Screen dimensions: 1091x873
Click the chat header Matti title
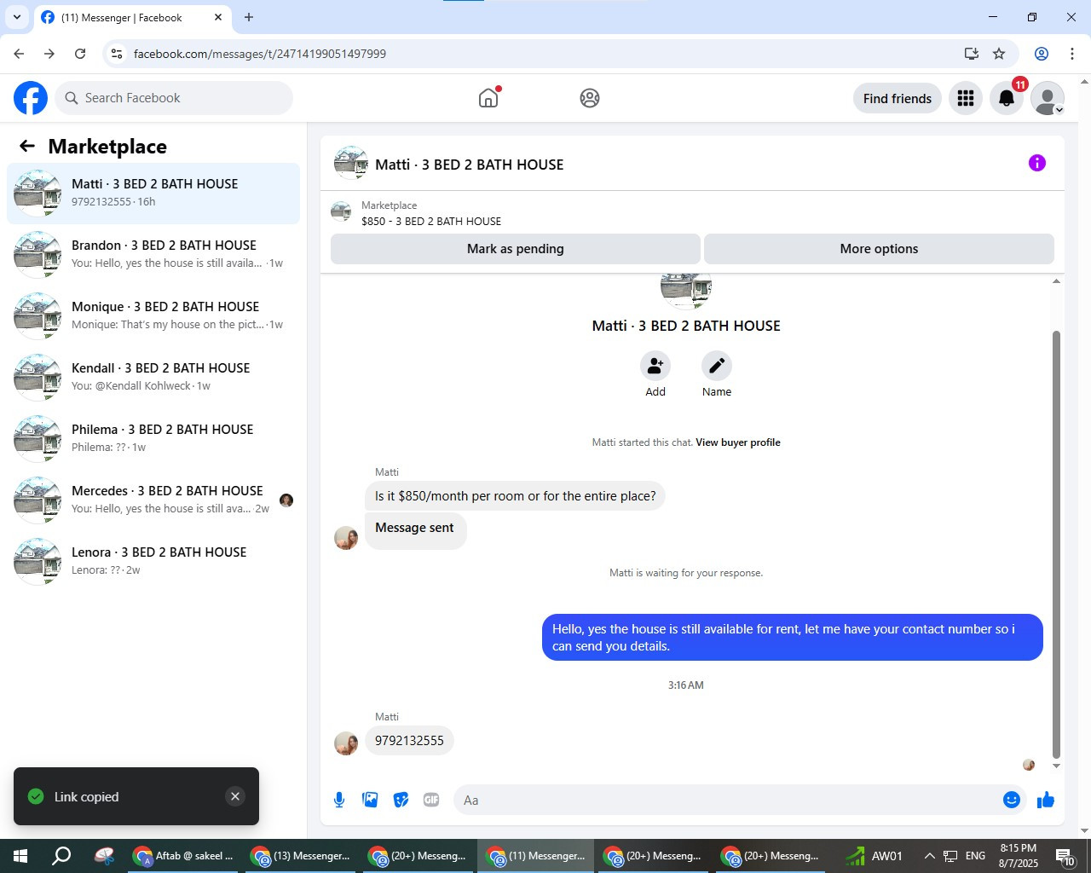[x=470, y=165]
